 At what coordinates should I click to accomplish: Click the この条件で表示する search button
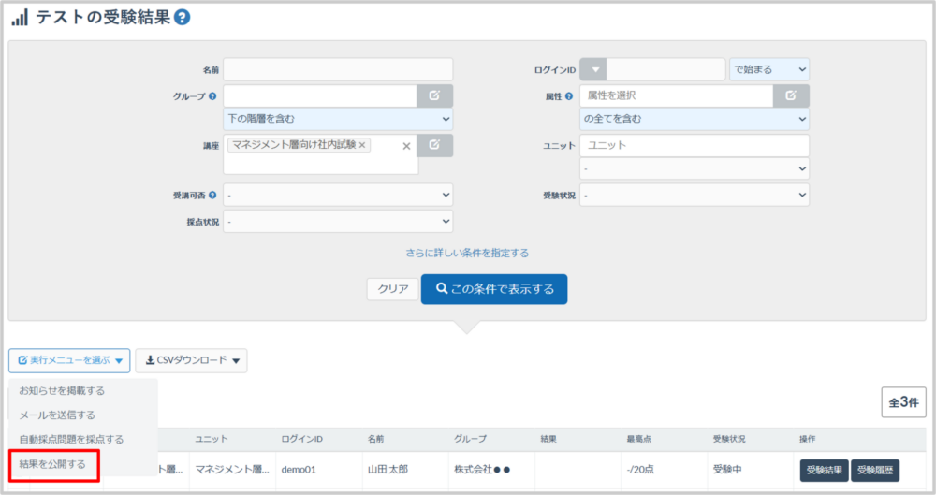(493, 289)
